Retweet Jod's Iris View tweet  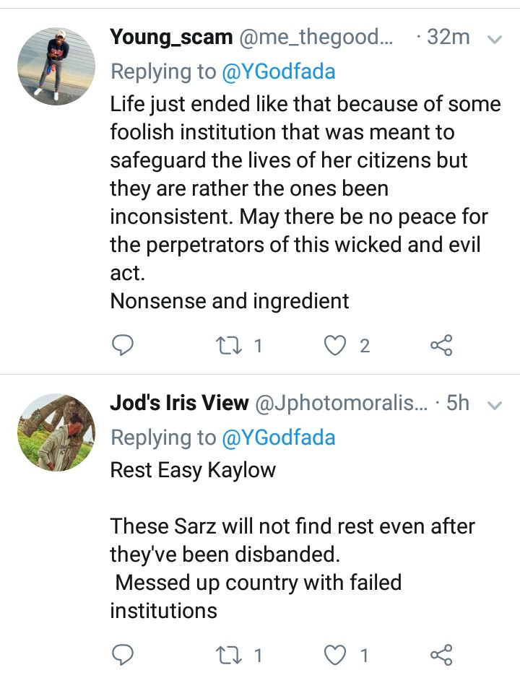(x=228, y=655)
